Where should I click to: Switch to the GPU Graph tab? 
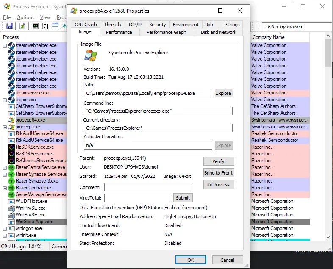(86, 25)
